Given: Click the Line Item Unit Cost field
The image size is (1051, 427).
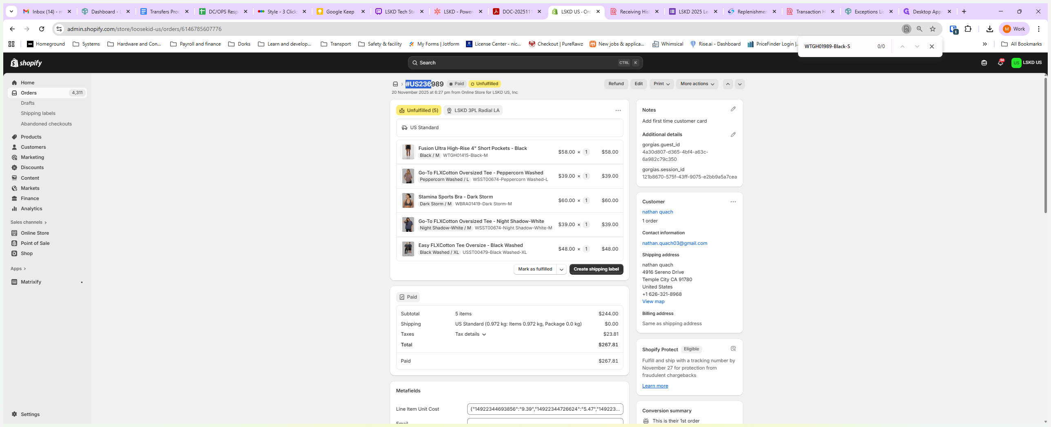Looking at the screenshot, I should click(x=545, y=409).
